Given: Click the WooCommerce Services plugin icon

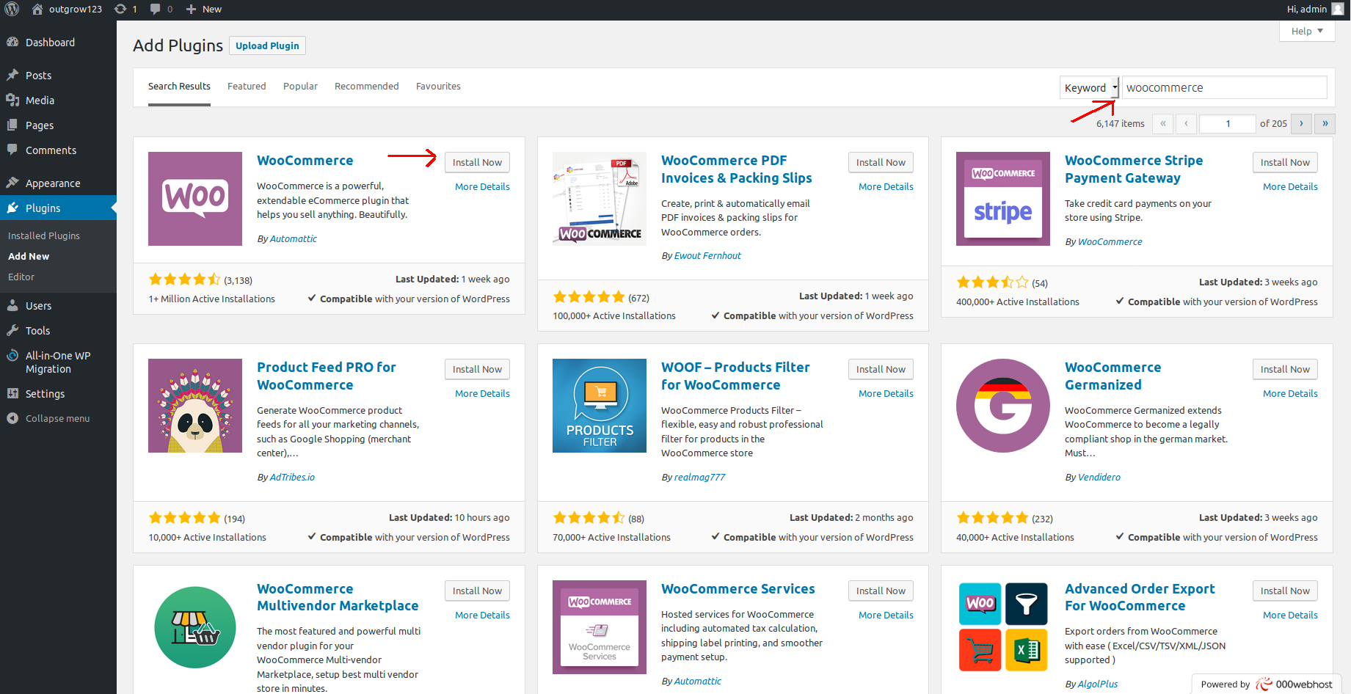Looking at the screenshot, I should pyautogui.click(x=600, y=627).
